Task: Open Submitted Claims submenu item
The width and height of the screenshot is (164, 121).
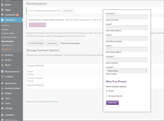Action: click(9, 37)
